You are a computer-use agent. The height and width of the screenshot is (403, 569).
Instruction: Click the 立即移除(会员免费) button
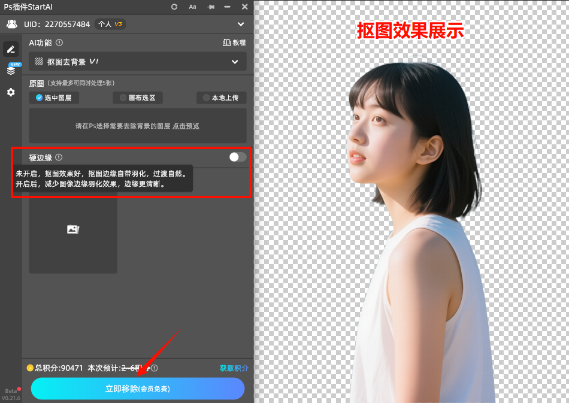click(x=137, y=389)
